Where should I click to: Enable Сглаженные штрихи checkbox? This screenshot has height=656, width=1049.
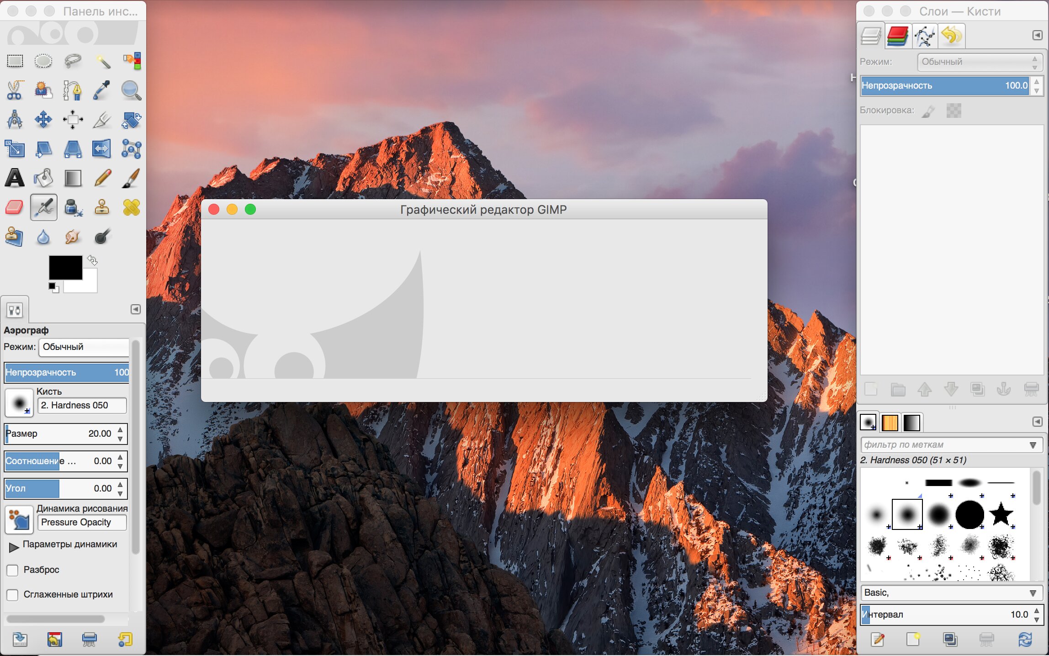click(13, 595)
